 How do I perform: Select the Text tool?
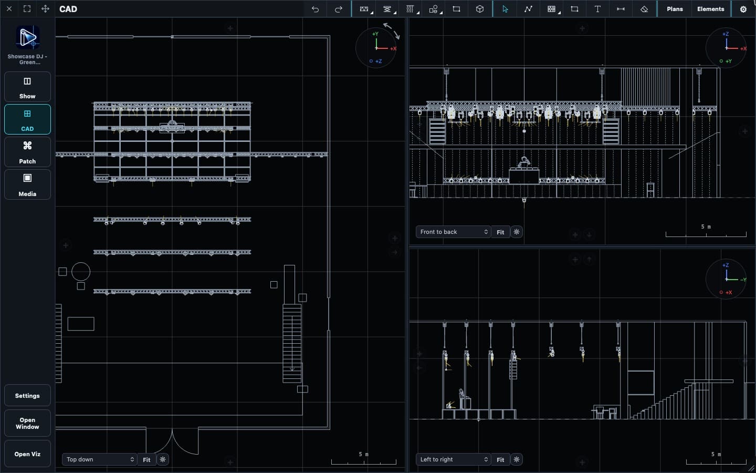pos(597,9)
